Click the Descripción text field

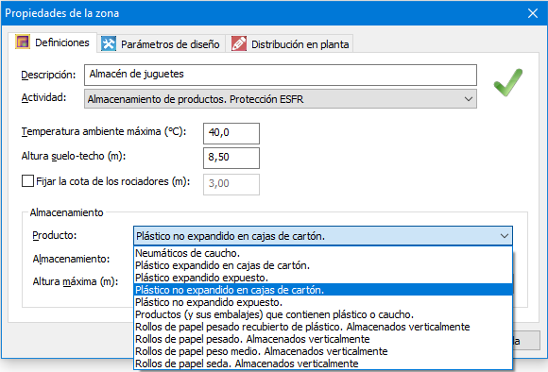point(281,75)
